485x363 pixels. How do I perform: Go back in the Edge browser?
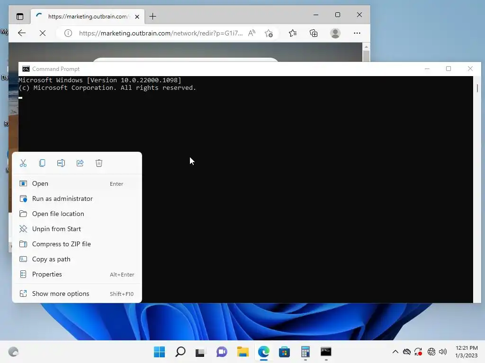click(x=22, y=33)
